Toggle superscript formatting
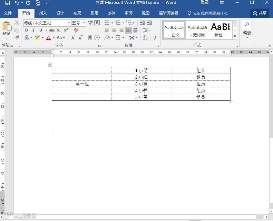 (66, 30)
